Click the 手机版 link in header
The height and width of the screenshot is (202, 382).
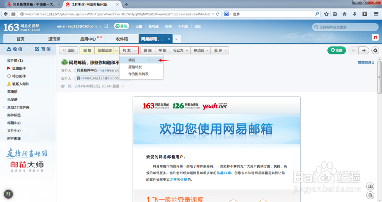[183, 26]
